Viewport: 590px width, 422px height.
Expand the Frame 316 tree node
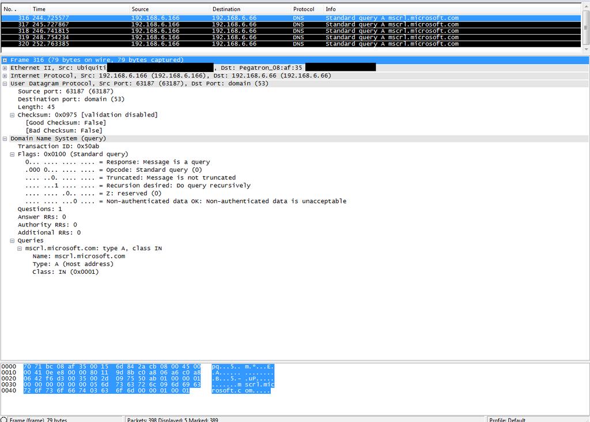5,60
